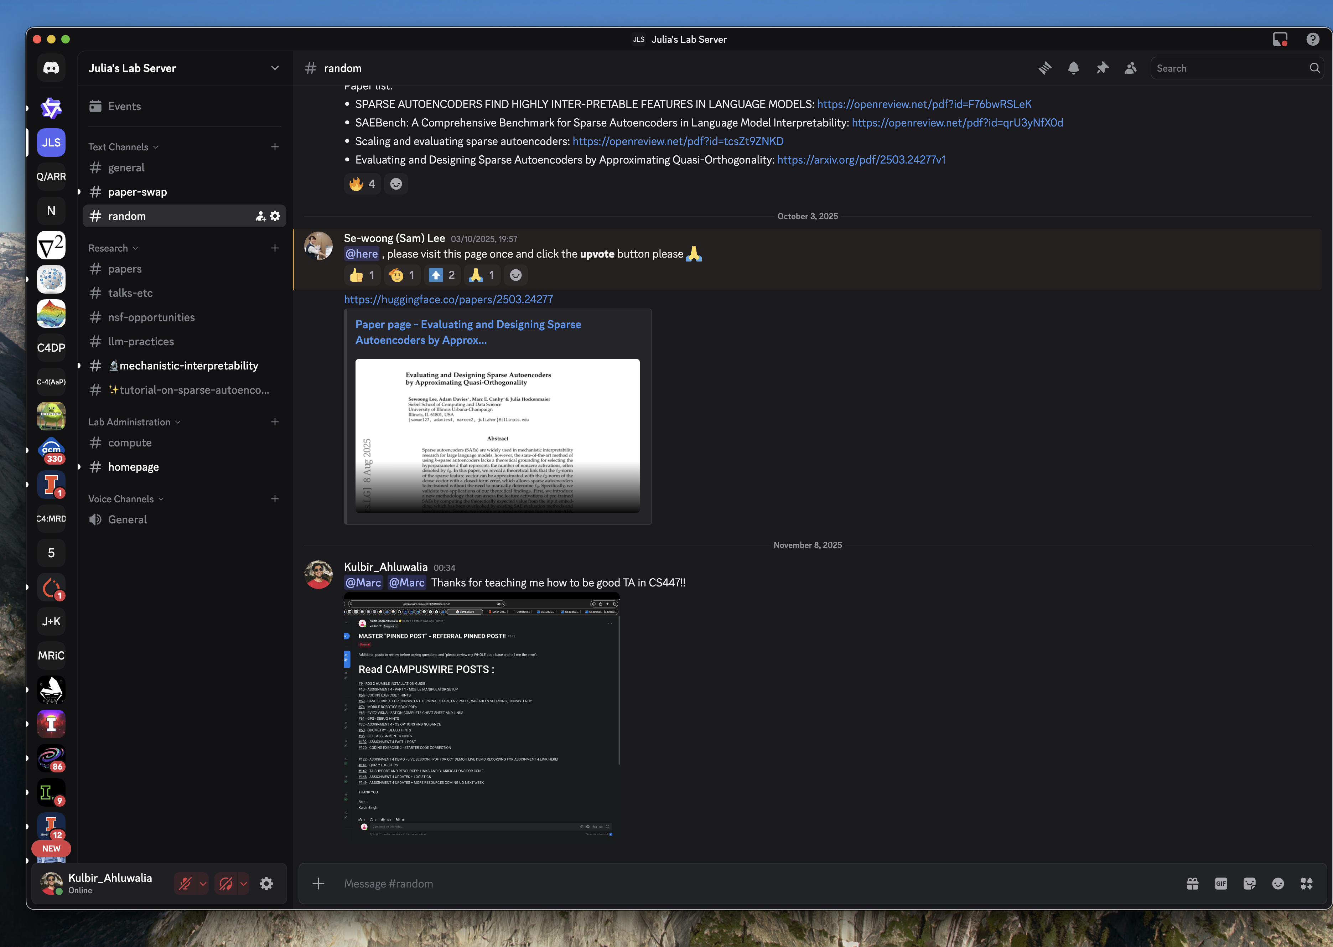This screenshot has width=1333, height=947.
Task: Join the General voice channel
Action: [x=184, y=519]
